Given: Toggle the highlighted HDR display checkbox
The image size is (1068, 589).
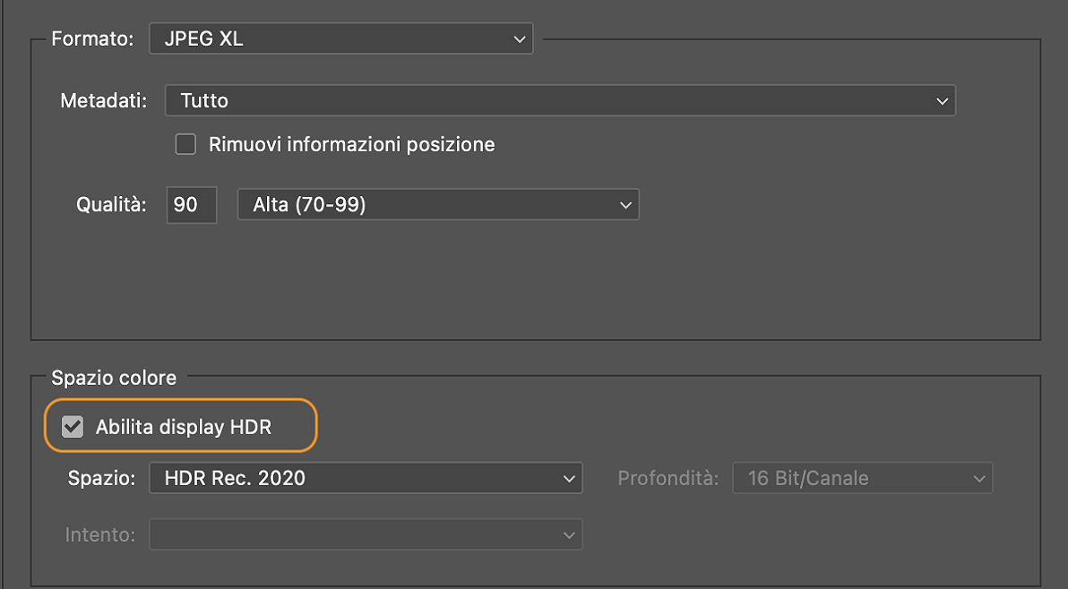Looking at the screenshot, I should (73, 426).
